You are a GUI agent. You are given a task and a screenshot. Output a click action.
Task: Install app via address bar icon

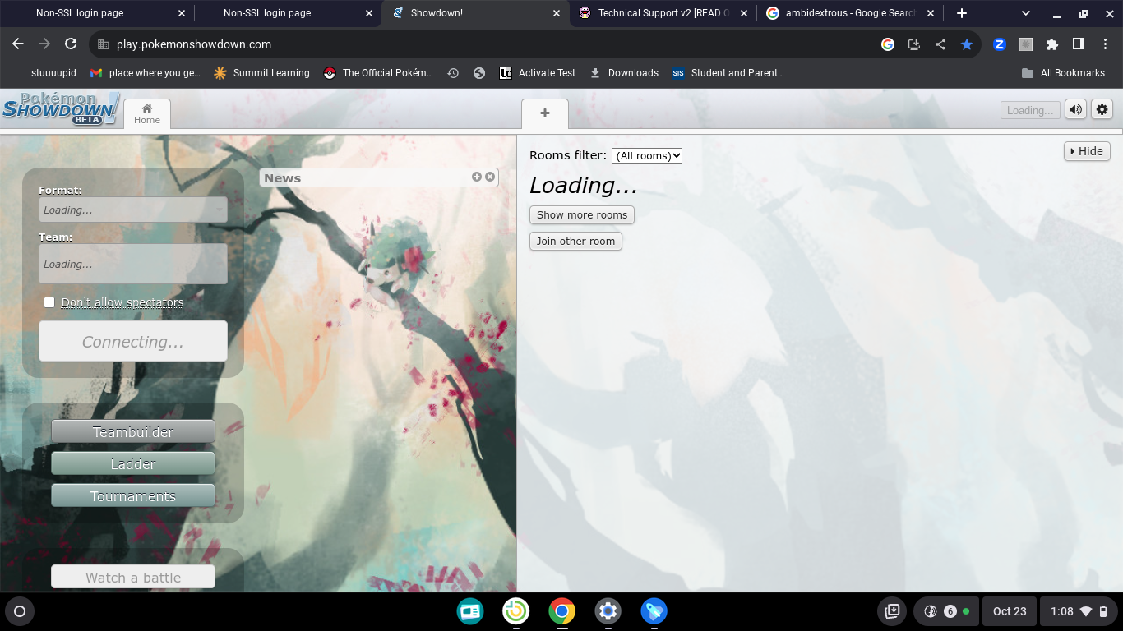(x=914, y=44)
